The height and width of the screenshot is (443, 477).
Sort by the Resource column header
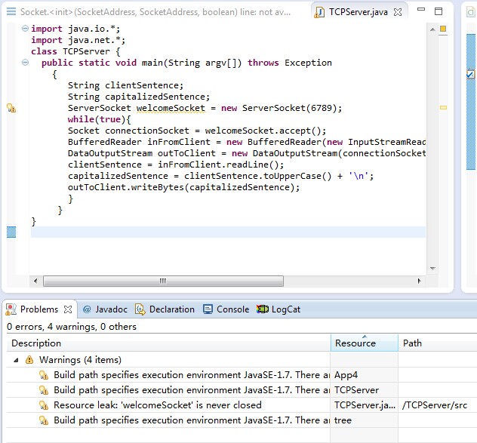(x=364, y=343)
